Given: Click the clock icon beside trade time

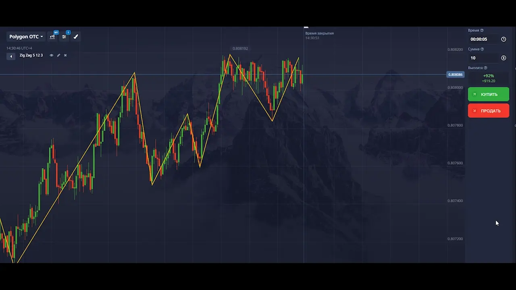Looking at the screenshot, I should click(x=504, y=39).
